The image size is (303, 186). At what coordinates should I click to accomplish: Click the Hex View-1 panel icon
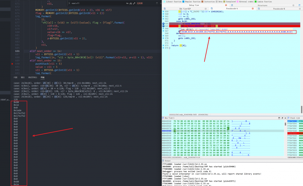click(x=163, y=118)
